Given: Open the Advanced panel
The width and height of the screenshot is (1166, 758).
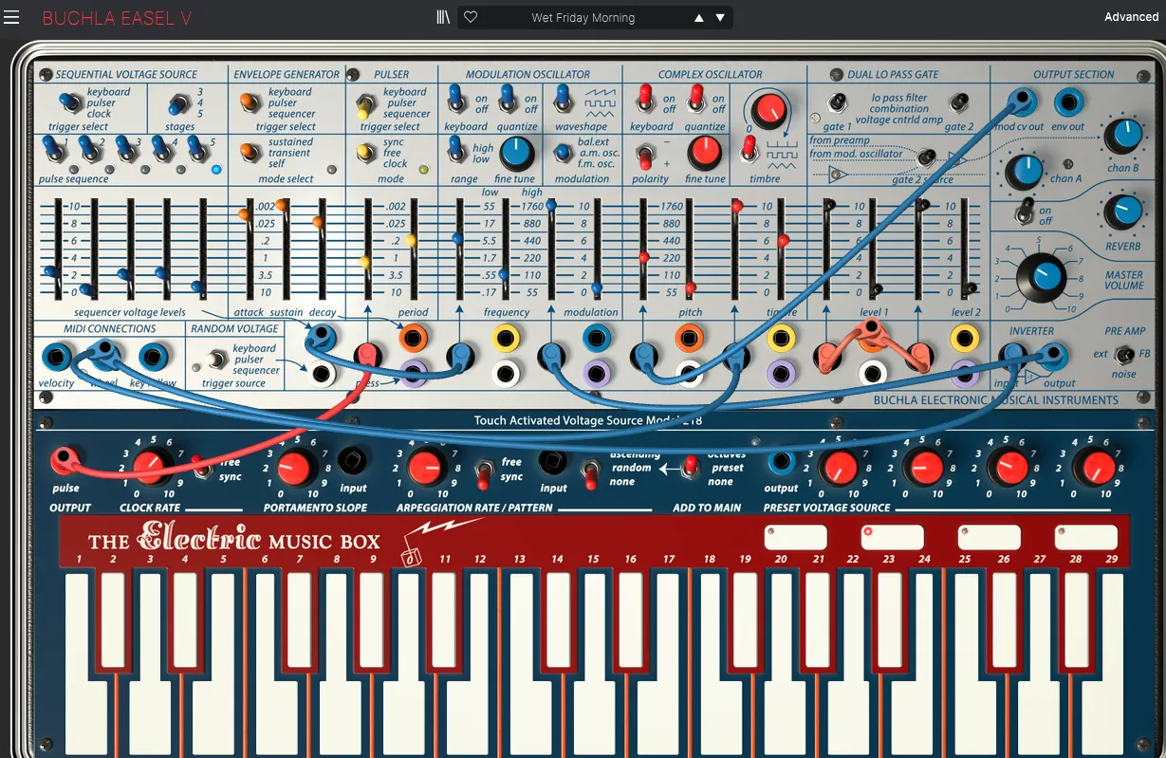Looking at the screenshot, I should click(x=1131, y=17).
